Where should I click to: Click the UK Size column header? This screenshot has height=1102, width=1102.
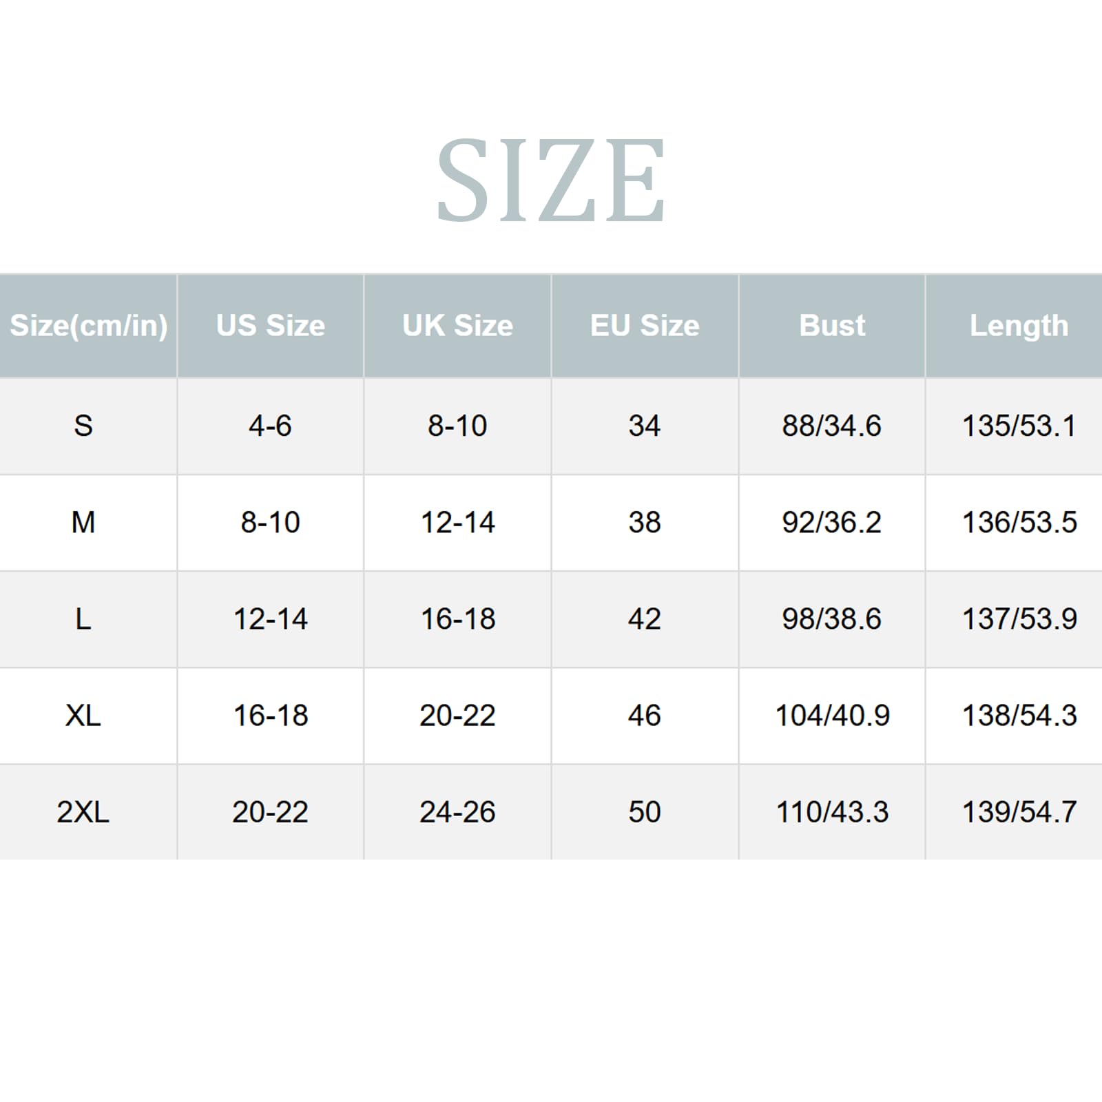pyautogui.click(x=457, y=325)
